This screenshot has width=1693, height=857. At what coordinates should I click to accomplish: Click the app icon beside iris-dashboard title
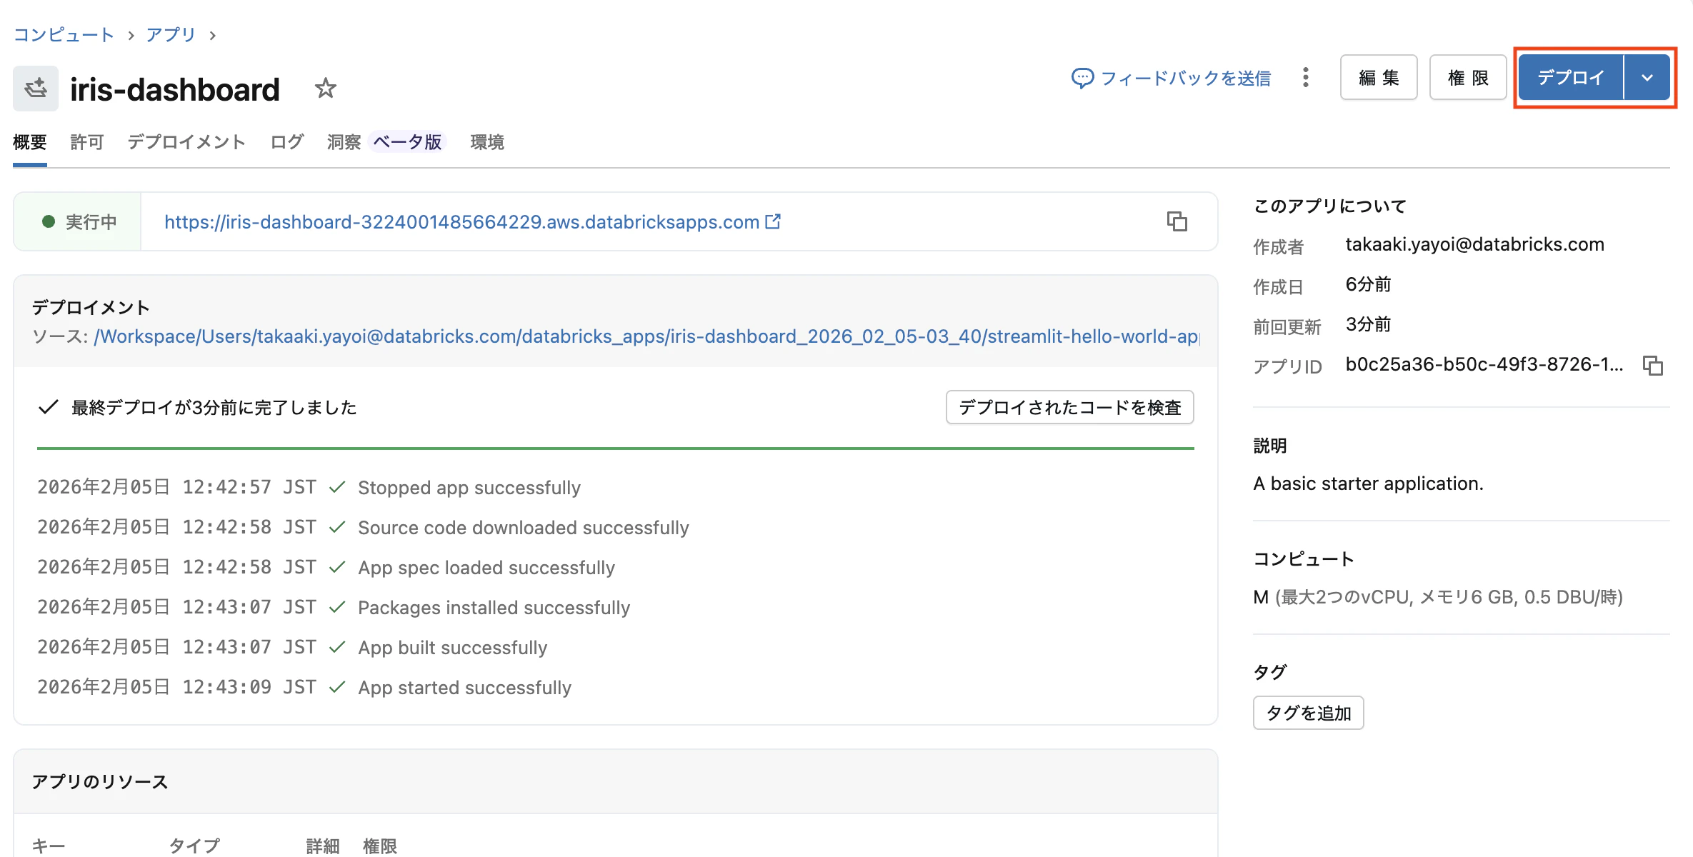click(35, 87)
